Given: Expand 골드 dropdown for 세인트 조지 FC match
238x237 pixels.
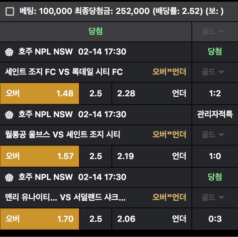Looking at the screenshot, I should point(213,72).
